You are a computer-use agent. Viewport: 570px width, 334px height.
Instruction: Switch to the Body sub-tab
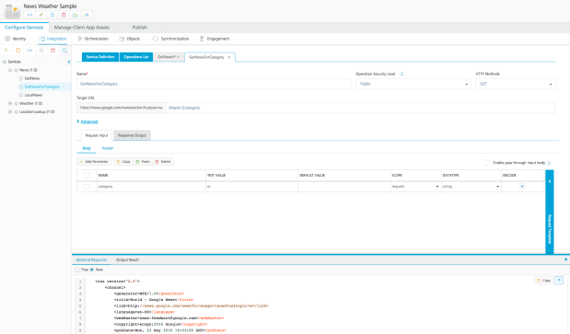87,148
